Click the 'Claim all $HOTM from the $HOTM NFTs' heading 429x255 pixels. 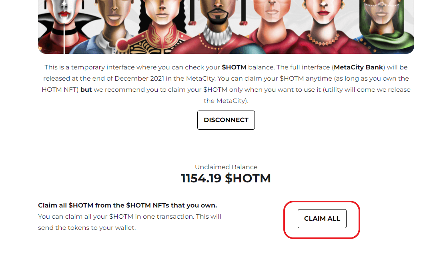(x=127, y=206)
